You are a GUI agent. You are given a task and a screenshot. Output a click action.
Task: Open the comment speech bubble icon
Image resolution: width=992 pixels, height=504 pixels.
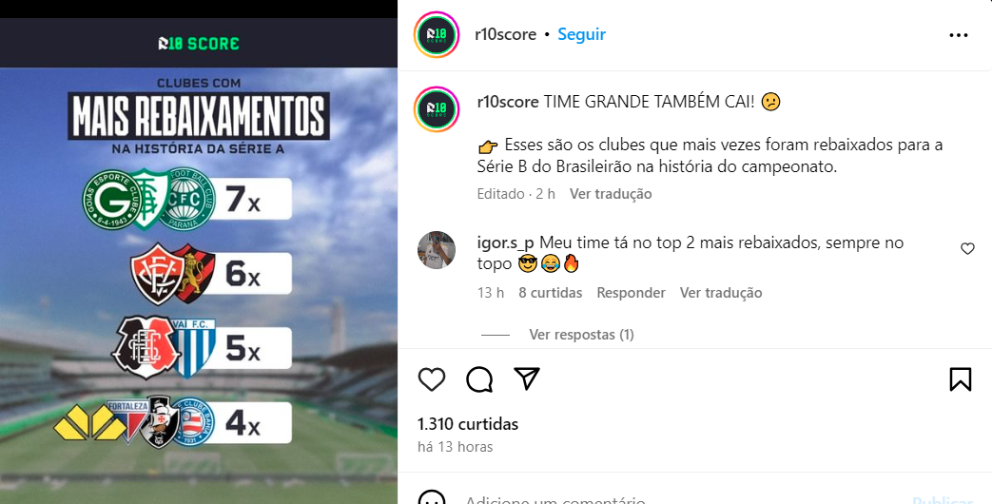click(x=479, y=378)
